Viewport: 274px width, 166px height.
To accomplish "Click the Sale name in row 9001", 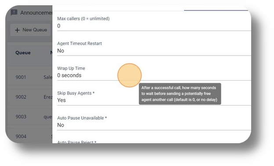I will [48, 77].
